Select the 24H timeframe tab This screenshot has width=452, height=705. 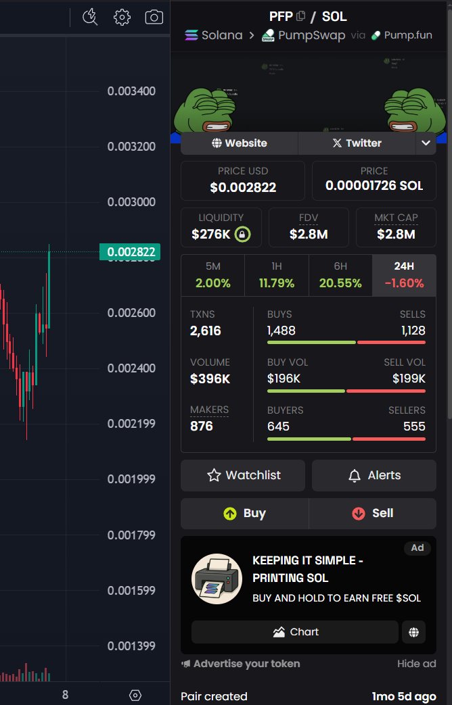point(404,275)
